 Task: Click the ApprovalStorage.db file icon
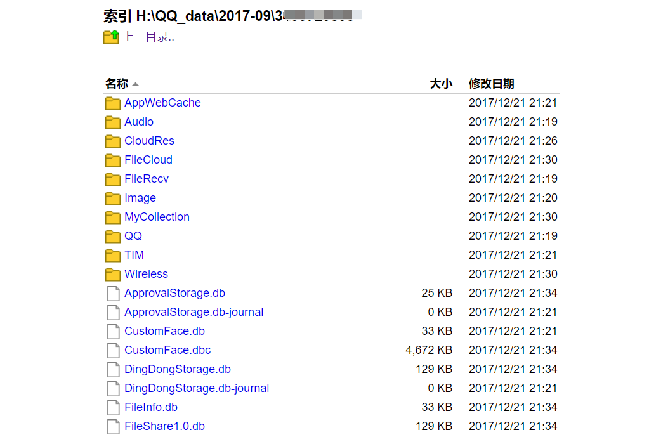[113, 293]
